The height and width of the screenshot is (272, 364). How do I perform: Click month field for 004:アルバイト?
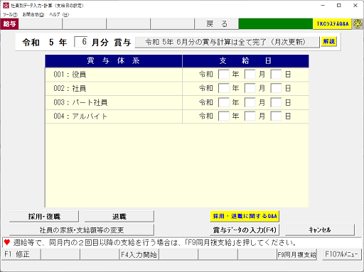[x=250, y=116]
